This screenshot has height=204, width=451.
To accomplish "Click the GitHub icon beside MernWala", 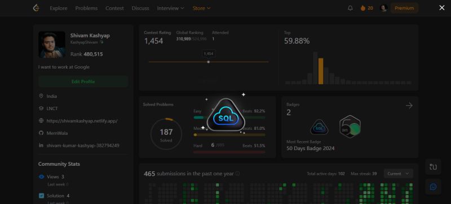I will 41,133.
